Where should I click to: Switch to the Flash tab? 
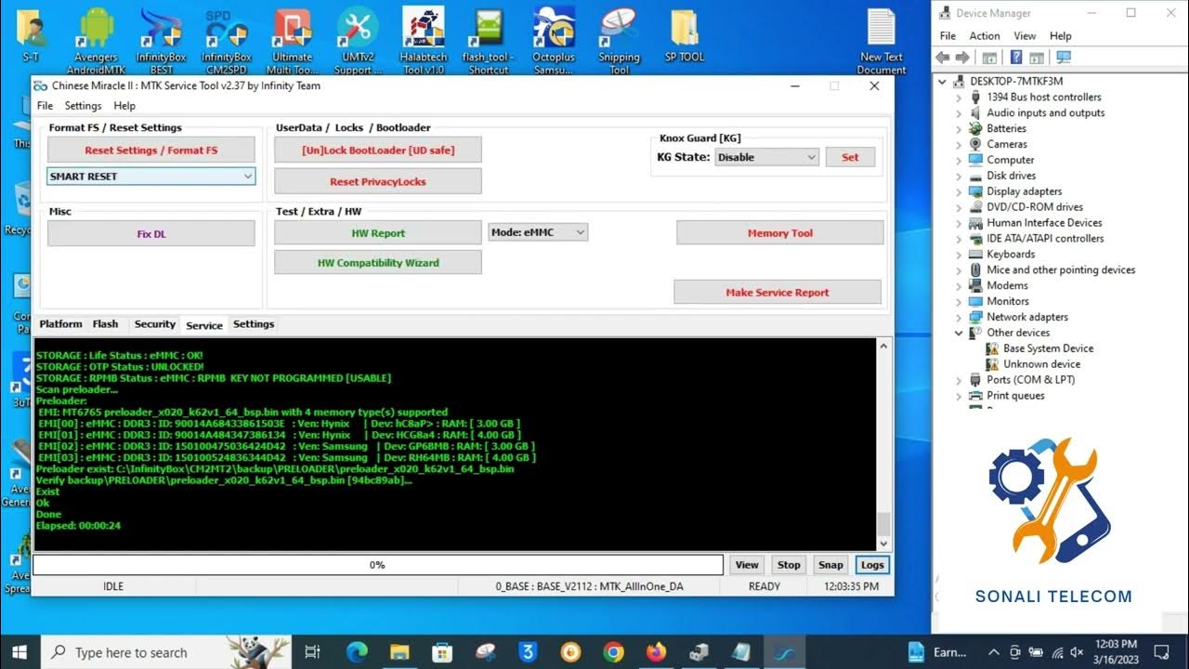pos(105,324)
